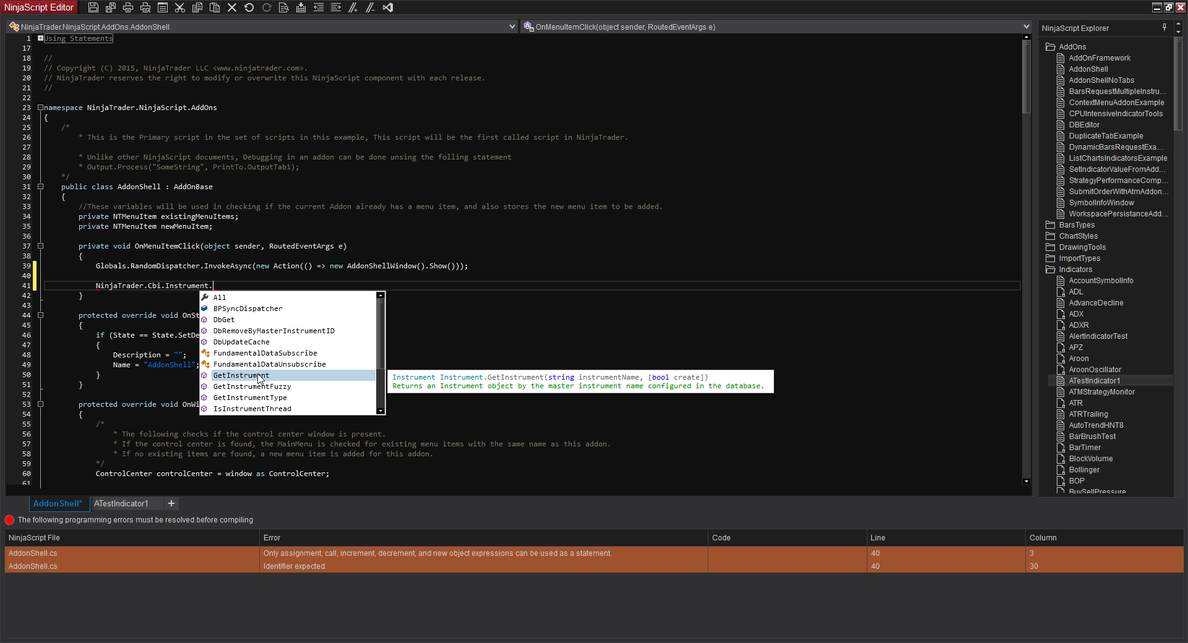Place cursor in code line 41
Viewport: 1188px width, 643px height.
pos(532,286)
